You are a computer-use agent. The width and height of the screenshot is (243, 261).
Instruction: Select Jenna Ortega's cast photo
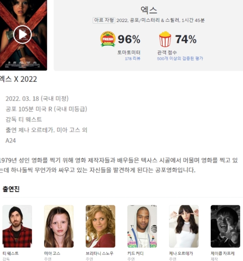point(184,226)
